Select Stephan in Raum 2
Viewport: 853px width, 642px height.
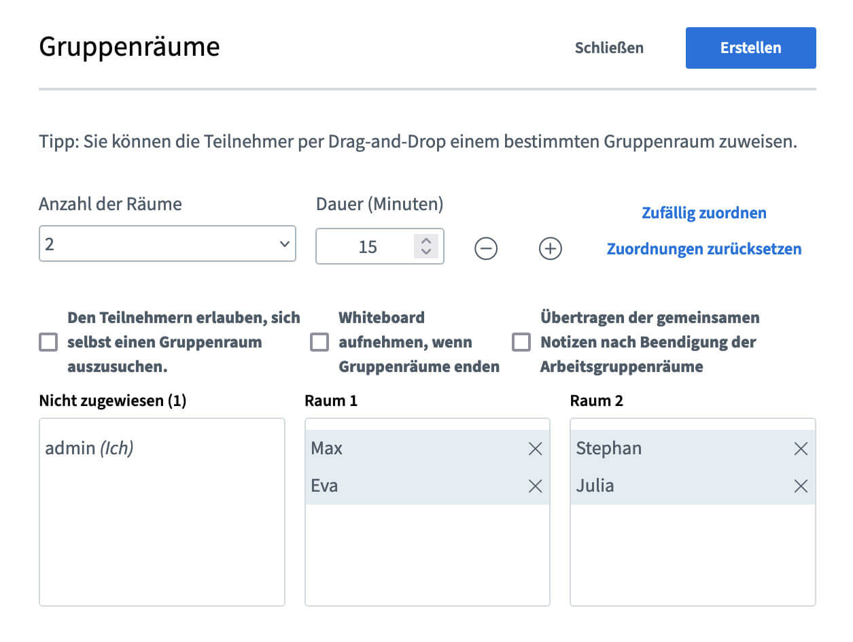(693, 449)
